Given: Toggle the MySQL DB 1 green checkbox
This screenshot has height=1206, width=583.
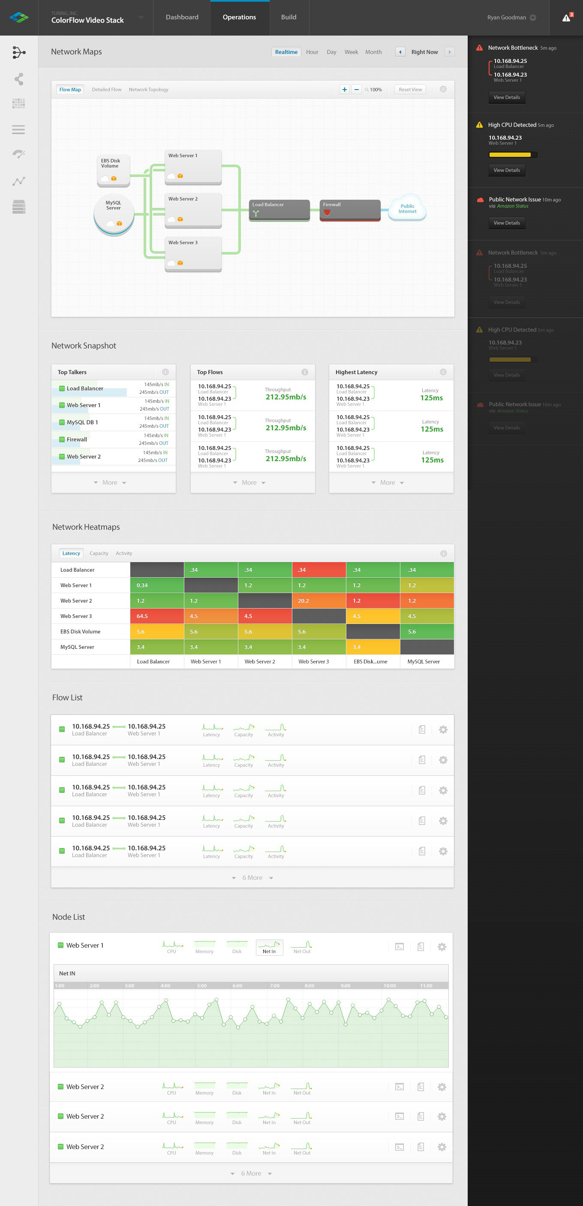Looking at the screenshot, I should (62, 422).
